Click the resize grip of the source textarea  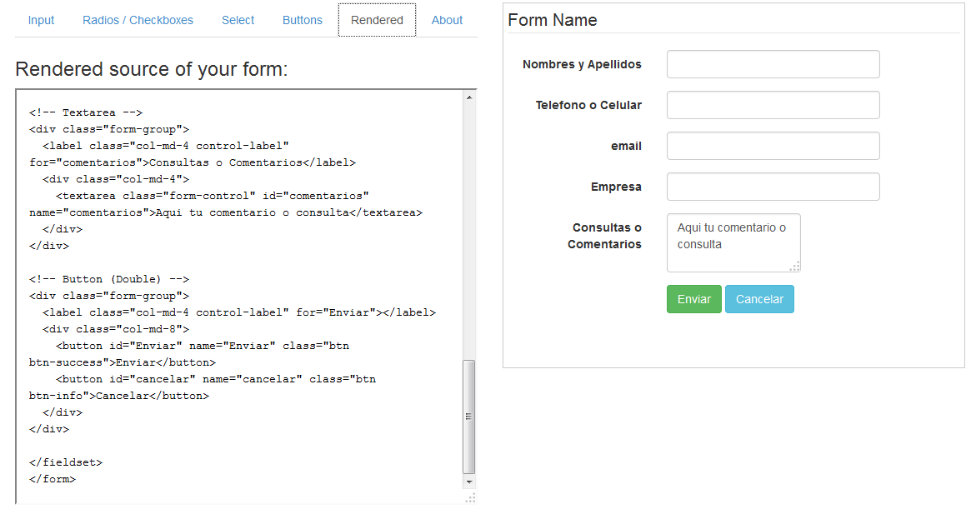tap(469, 497)
